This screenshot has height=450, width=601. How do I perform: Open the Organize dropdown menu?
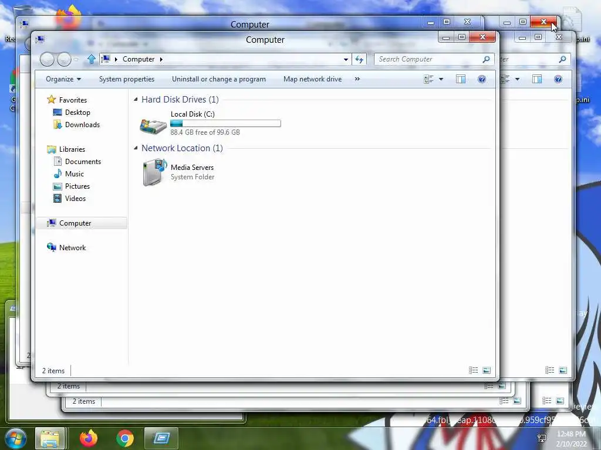pos(63,79)
